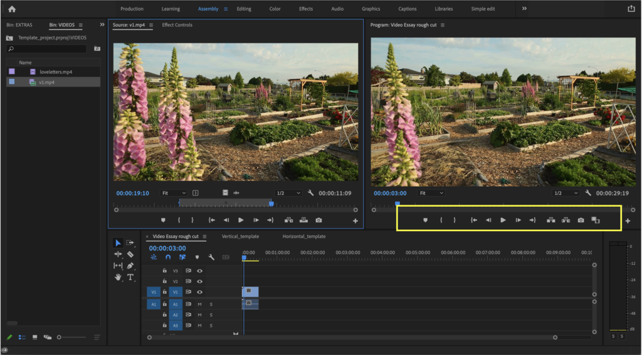Screen dimensions: 642x355
Task: Mute the A1 audio track
Action: point(199,304)
